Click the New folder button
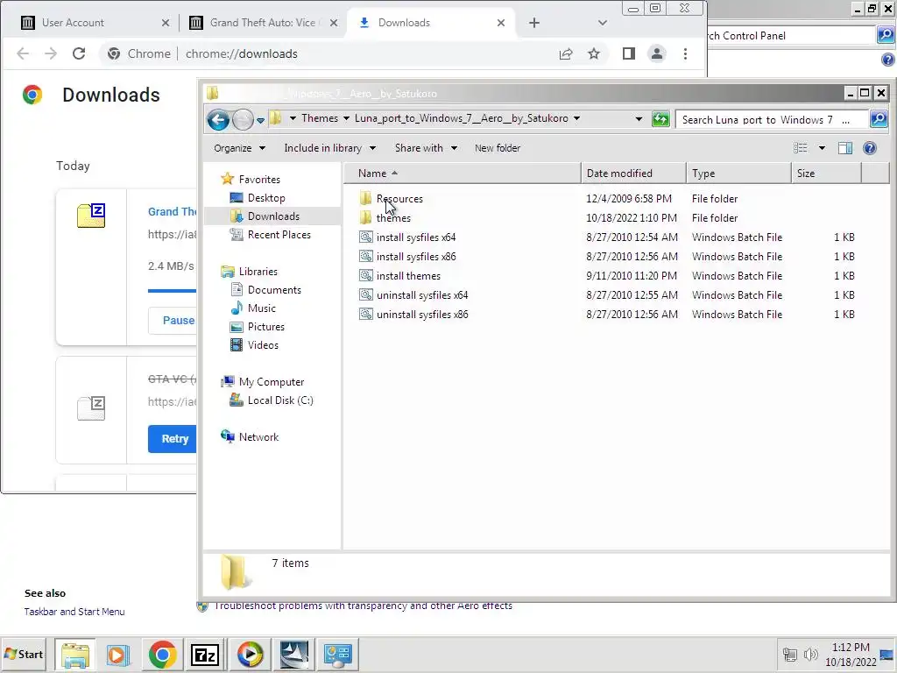Image resolution: width=897 pixels, height=673 pixels. (x=498, y=148)
